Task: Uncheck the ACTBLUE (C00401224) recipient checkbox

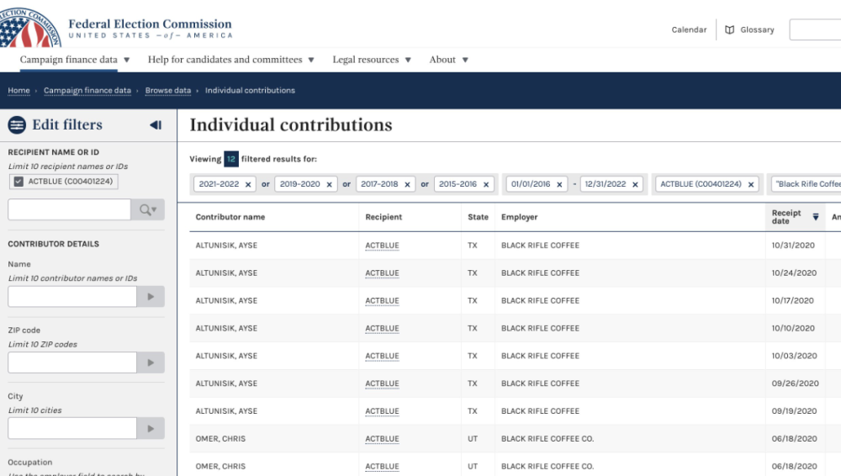Action: point(19,182)
